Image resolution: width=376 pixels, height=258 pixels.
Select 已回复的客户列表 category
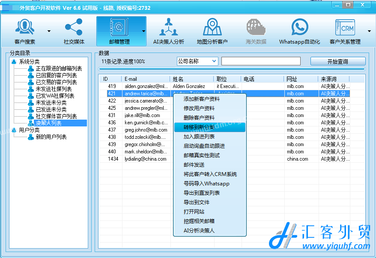56,75
